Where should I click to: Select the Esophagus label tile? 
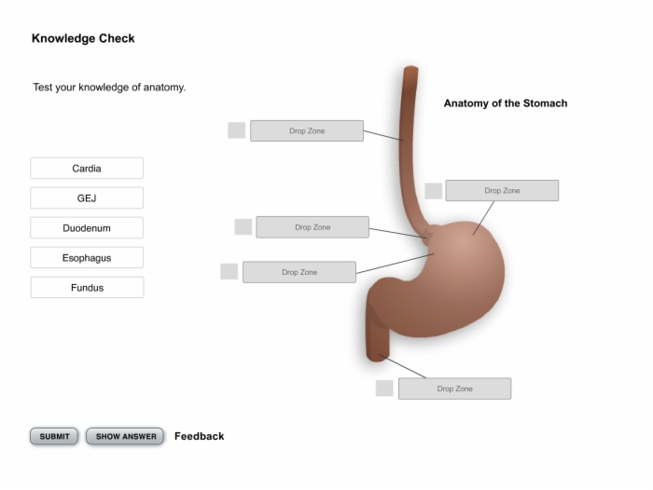(87, 258)
